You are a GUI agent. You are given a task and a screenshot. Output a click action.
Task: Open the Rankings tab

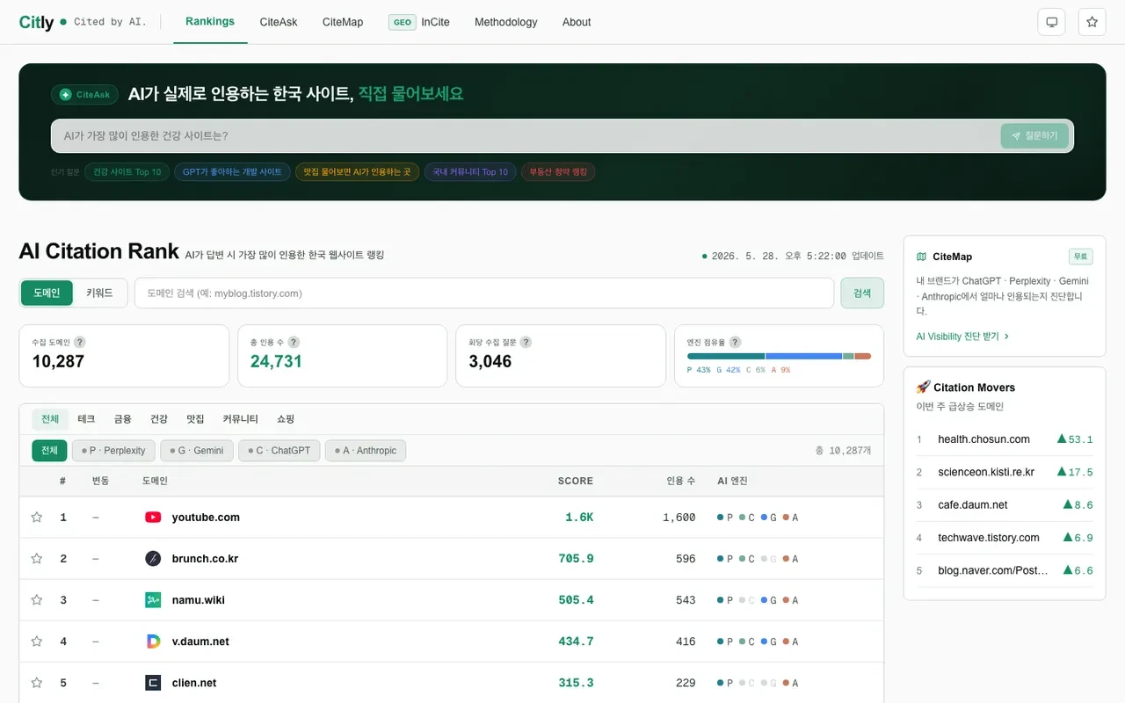click(x=210, y=22)
